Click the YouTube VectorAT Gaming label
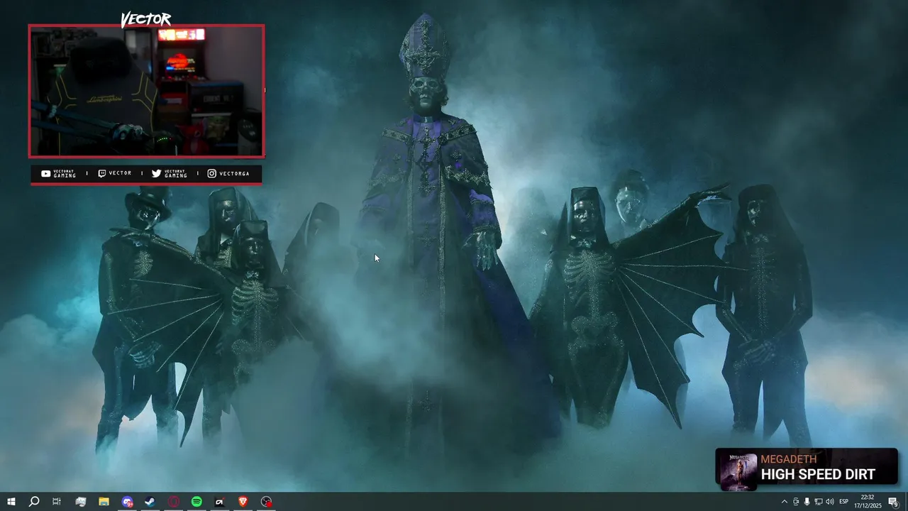Viewport: 908px width, 511px height. [x=58, y=174]
